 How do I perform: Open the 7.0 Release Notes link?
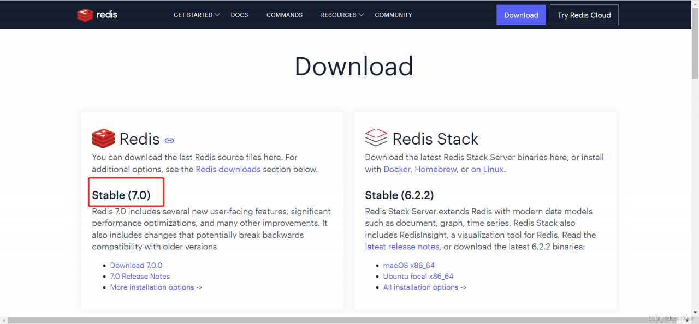(140, 277)
